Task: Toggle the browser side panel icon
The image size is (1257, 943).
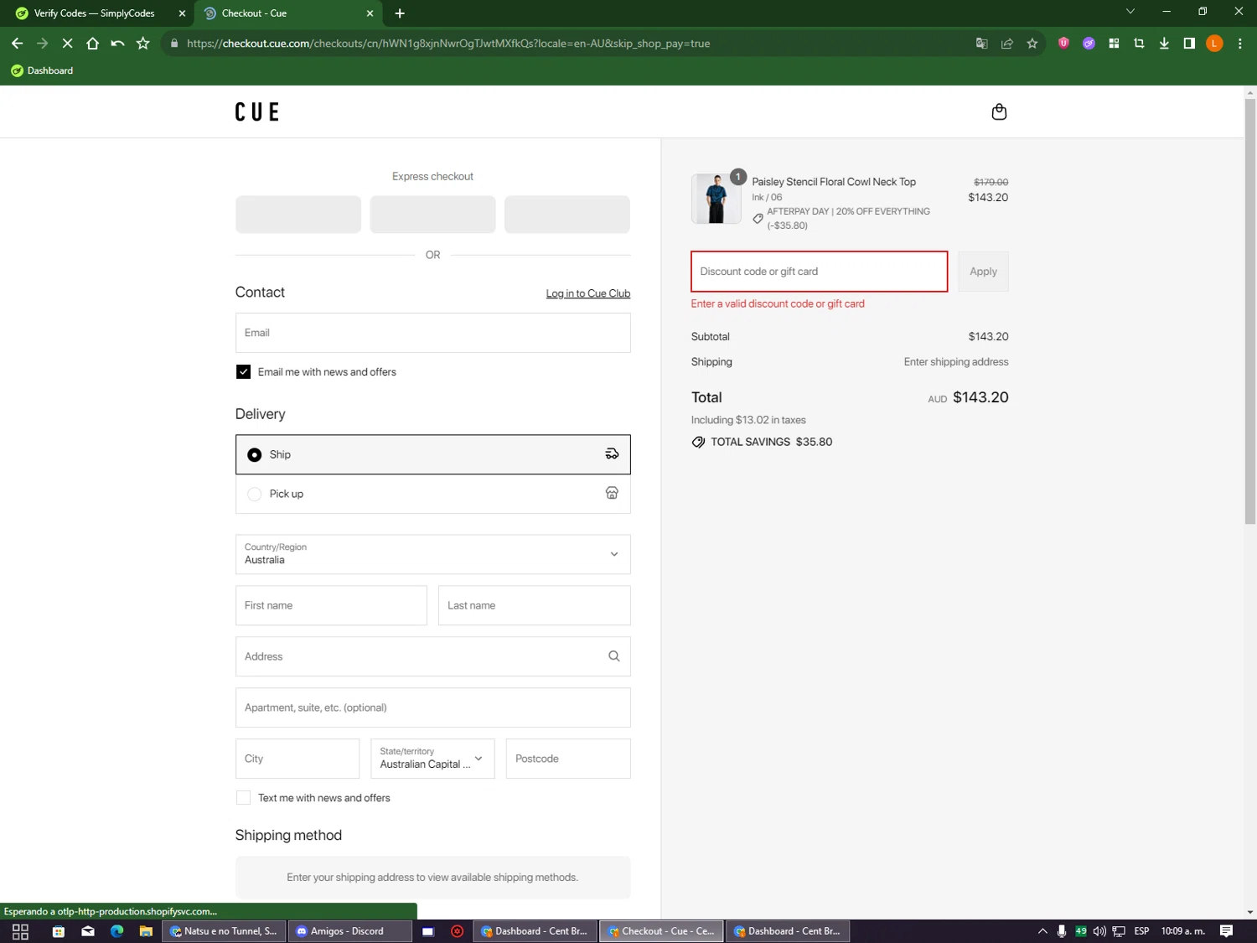Action: (x=1189, y=44)
